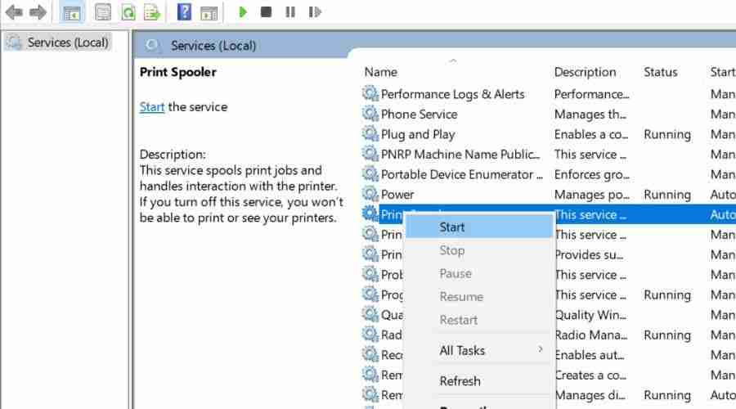Screen dimensions: 736x409
Task: Sort by the Name column header
Action: click(x=380, y=72)
